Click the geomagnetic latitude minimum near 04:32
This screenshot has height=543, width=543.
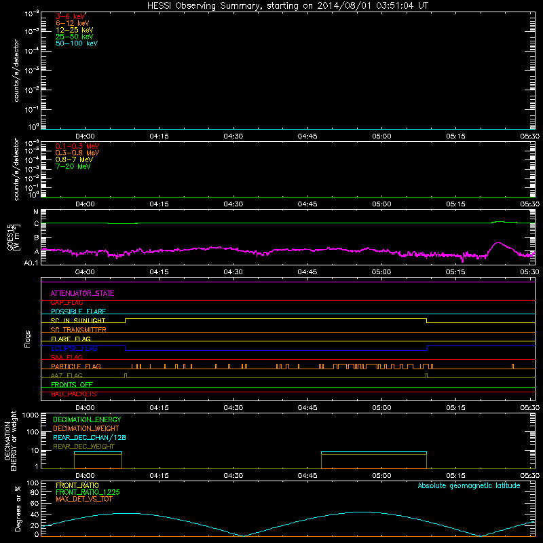pyautogui.click(x=244, y=536)
